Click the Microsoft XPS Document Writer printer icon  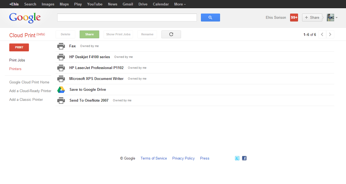61,79
